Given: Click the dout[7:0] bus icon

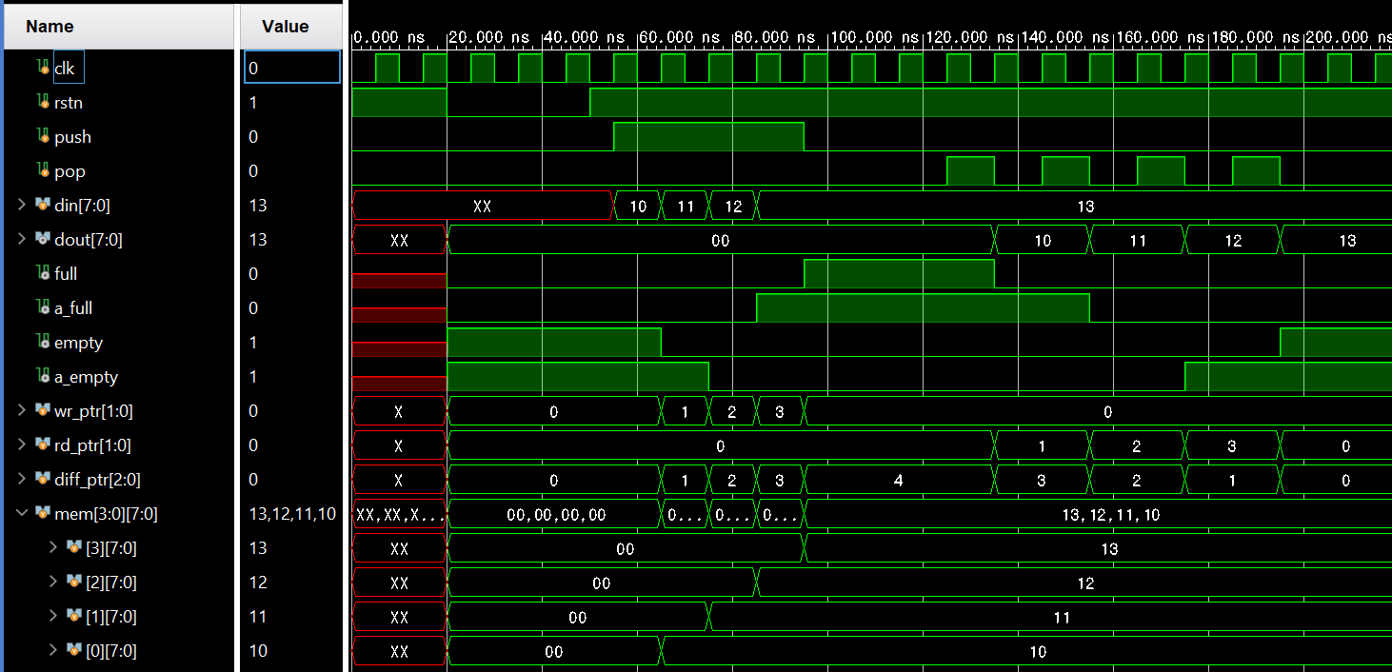Looking at the screenshot, I should pyautogui.click(x=42, y=239).
